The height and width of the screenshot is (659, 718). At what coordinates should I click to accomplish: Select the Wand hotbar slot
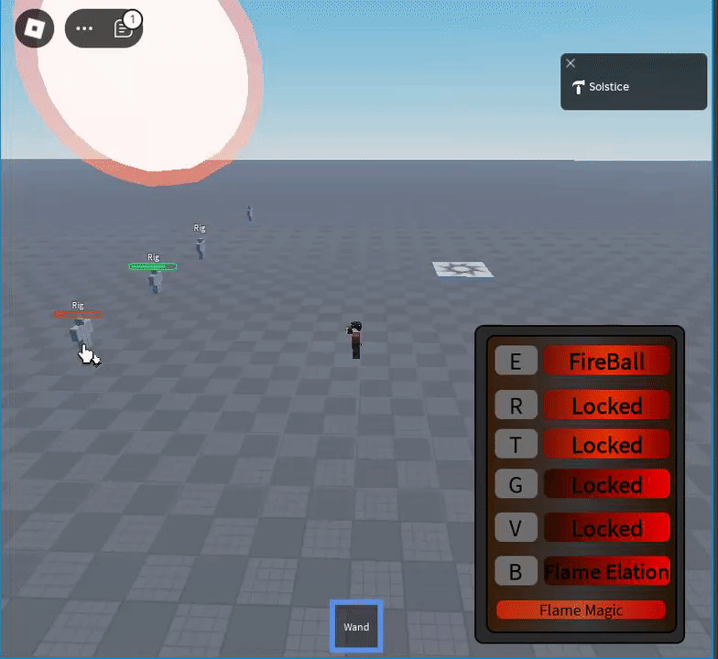tap(356, 626)
